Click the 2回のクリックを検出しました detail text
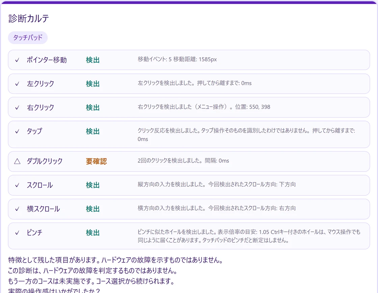 [183, 161]
